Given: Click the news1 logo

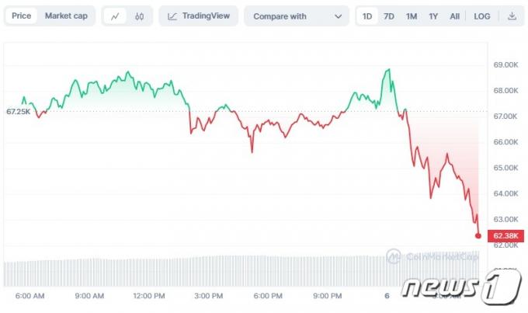Looking at the screenshot, I should tap(461, 287).
